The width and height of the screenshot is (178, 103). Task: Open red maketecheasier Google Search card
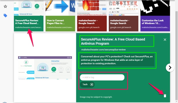pyautogui.click(x=92, y=16)
